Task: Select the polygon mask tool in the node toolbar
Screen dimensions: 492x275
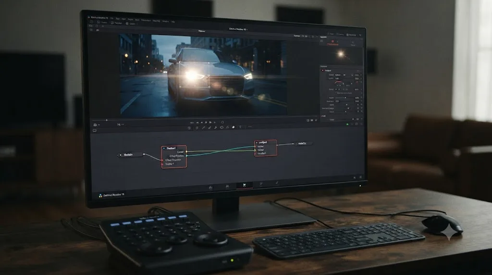Action: tap(221, 127)
